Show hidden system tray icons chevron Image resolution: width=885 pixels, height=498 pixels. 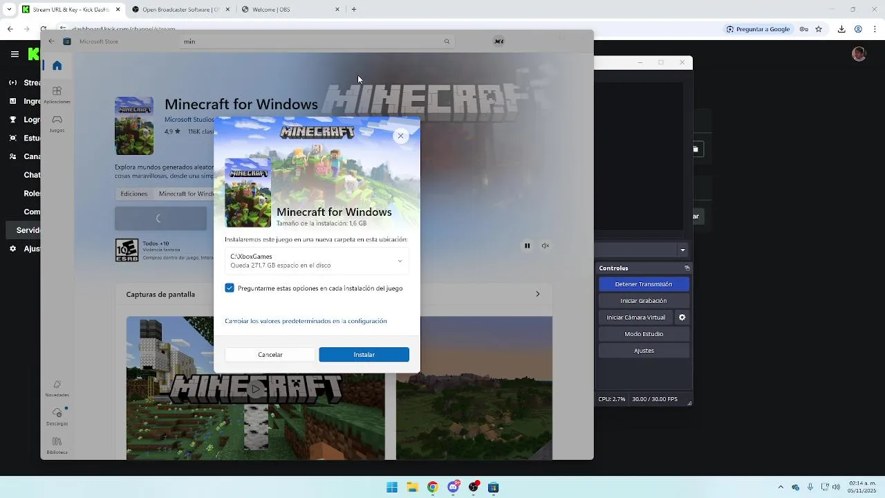coord(781,487)
